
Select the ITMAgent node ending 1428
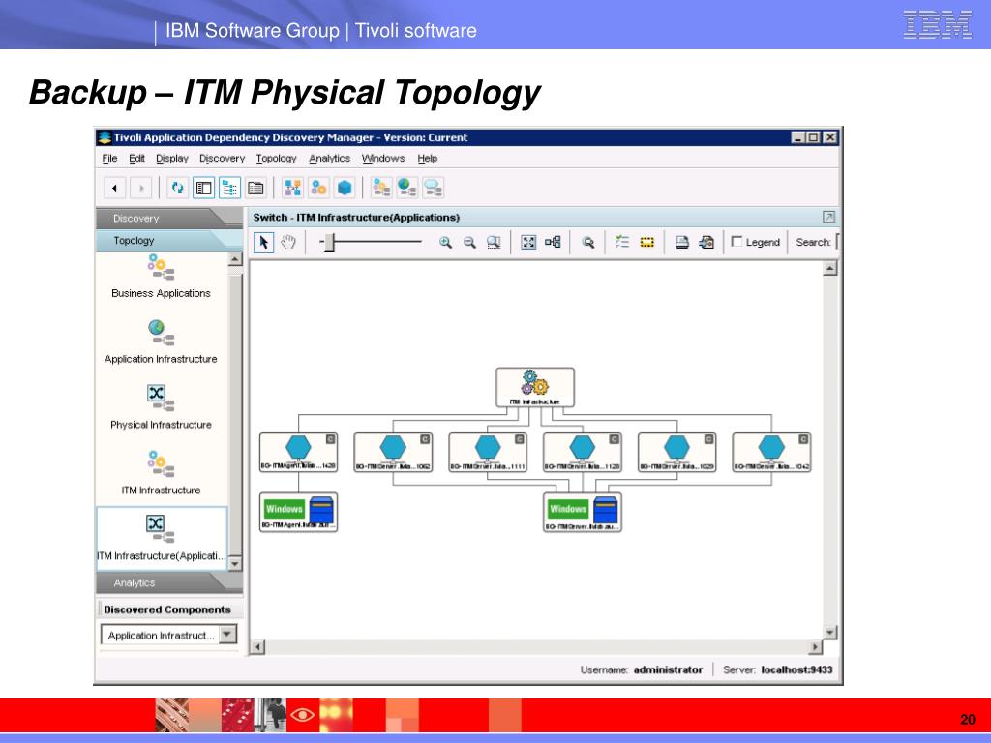298,452
